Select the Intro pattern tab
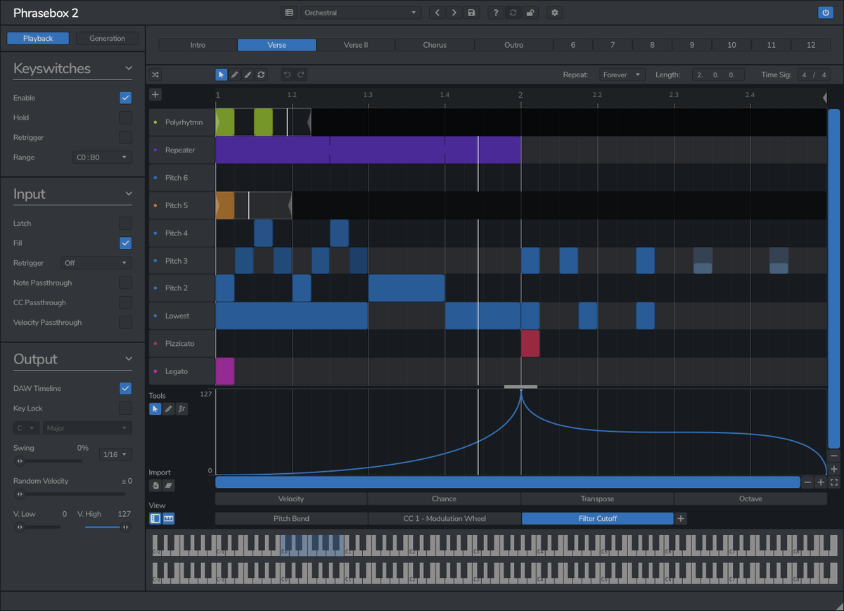844x611 pixels. point(198,45)
